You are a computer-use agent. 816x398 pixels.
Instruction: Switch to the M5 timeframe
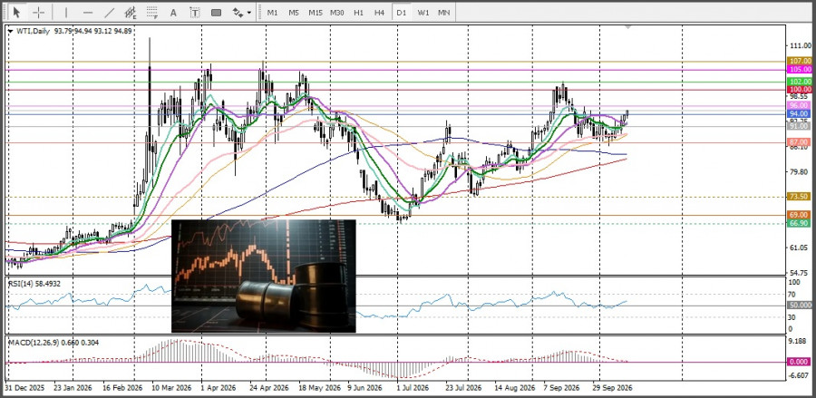pyautogui.click(x=294, y=12)
